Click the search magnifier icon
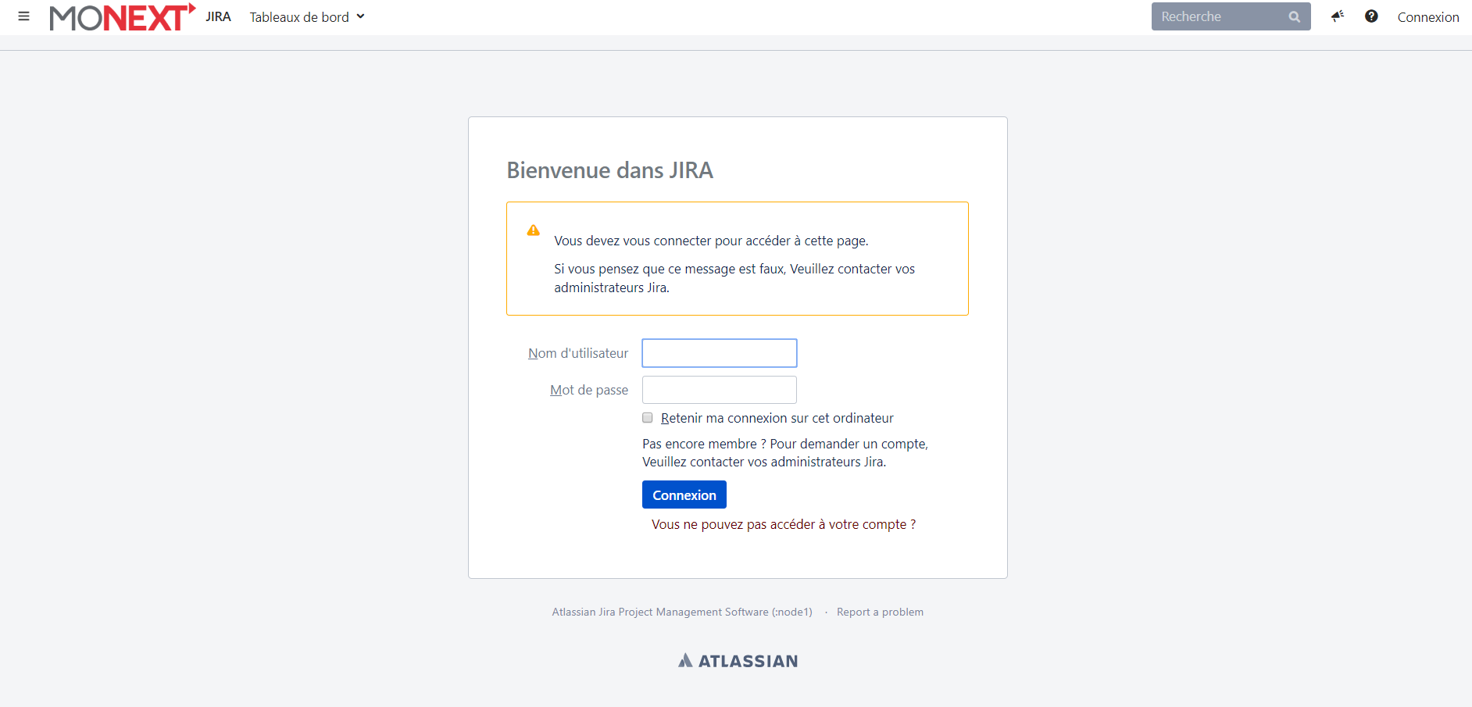Screen dimensions: 1472x707 (1294, 17)
